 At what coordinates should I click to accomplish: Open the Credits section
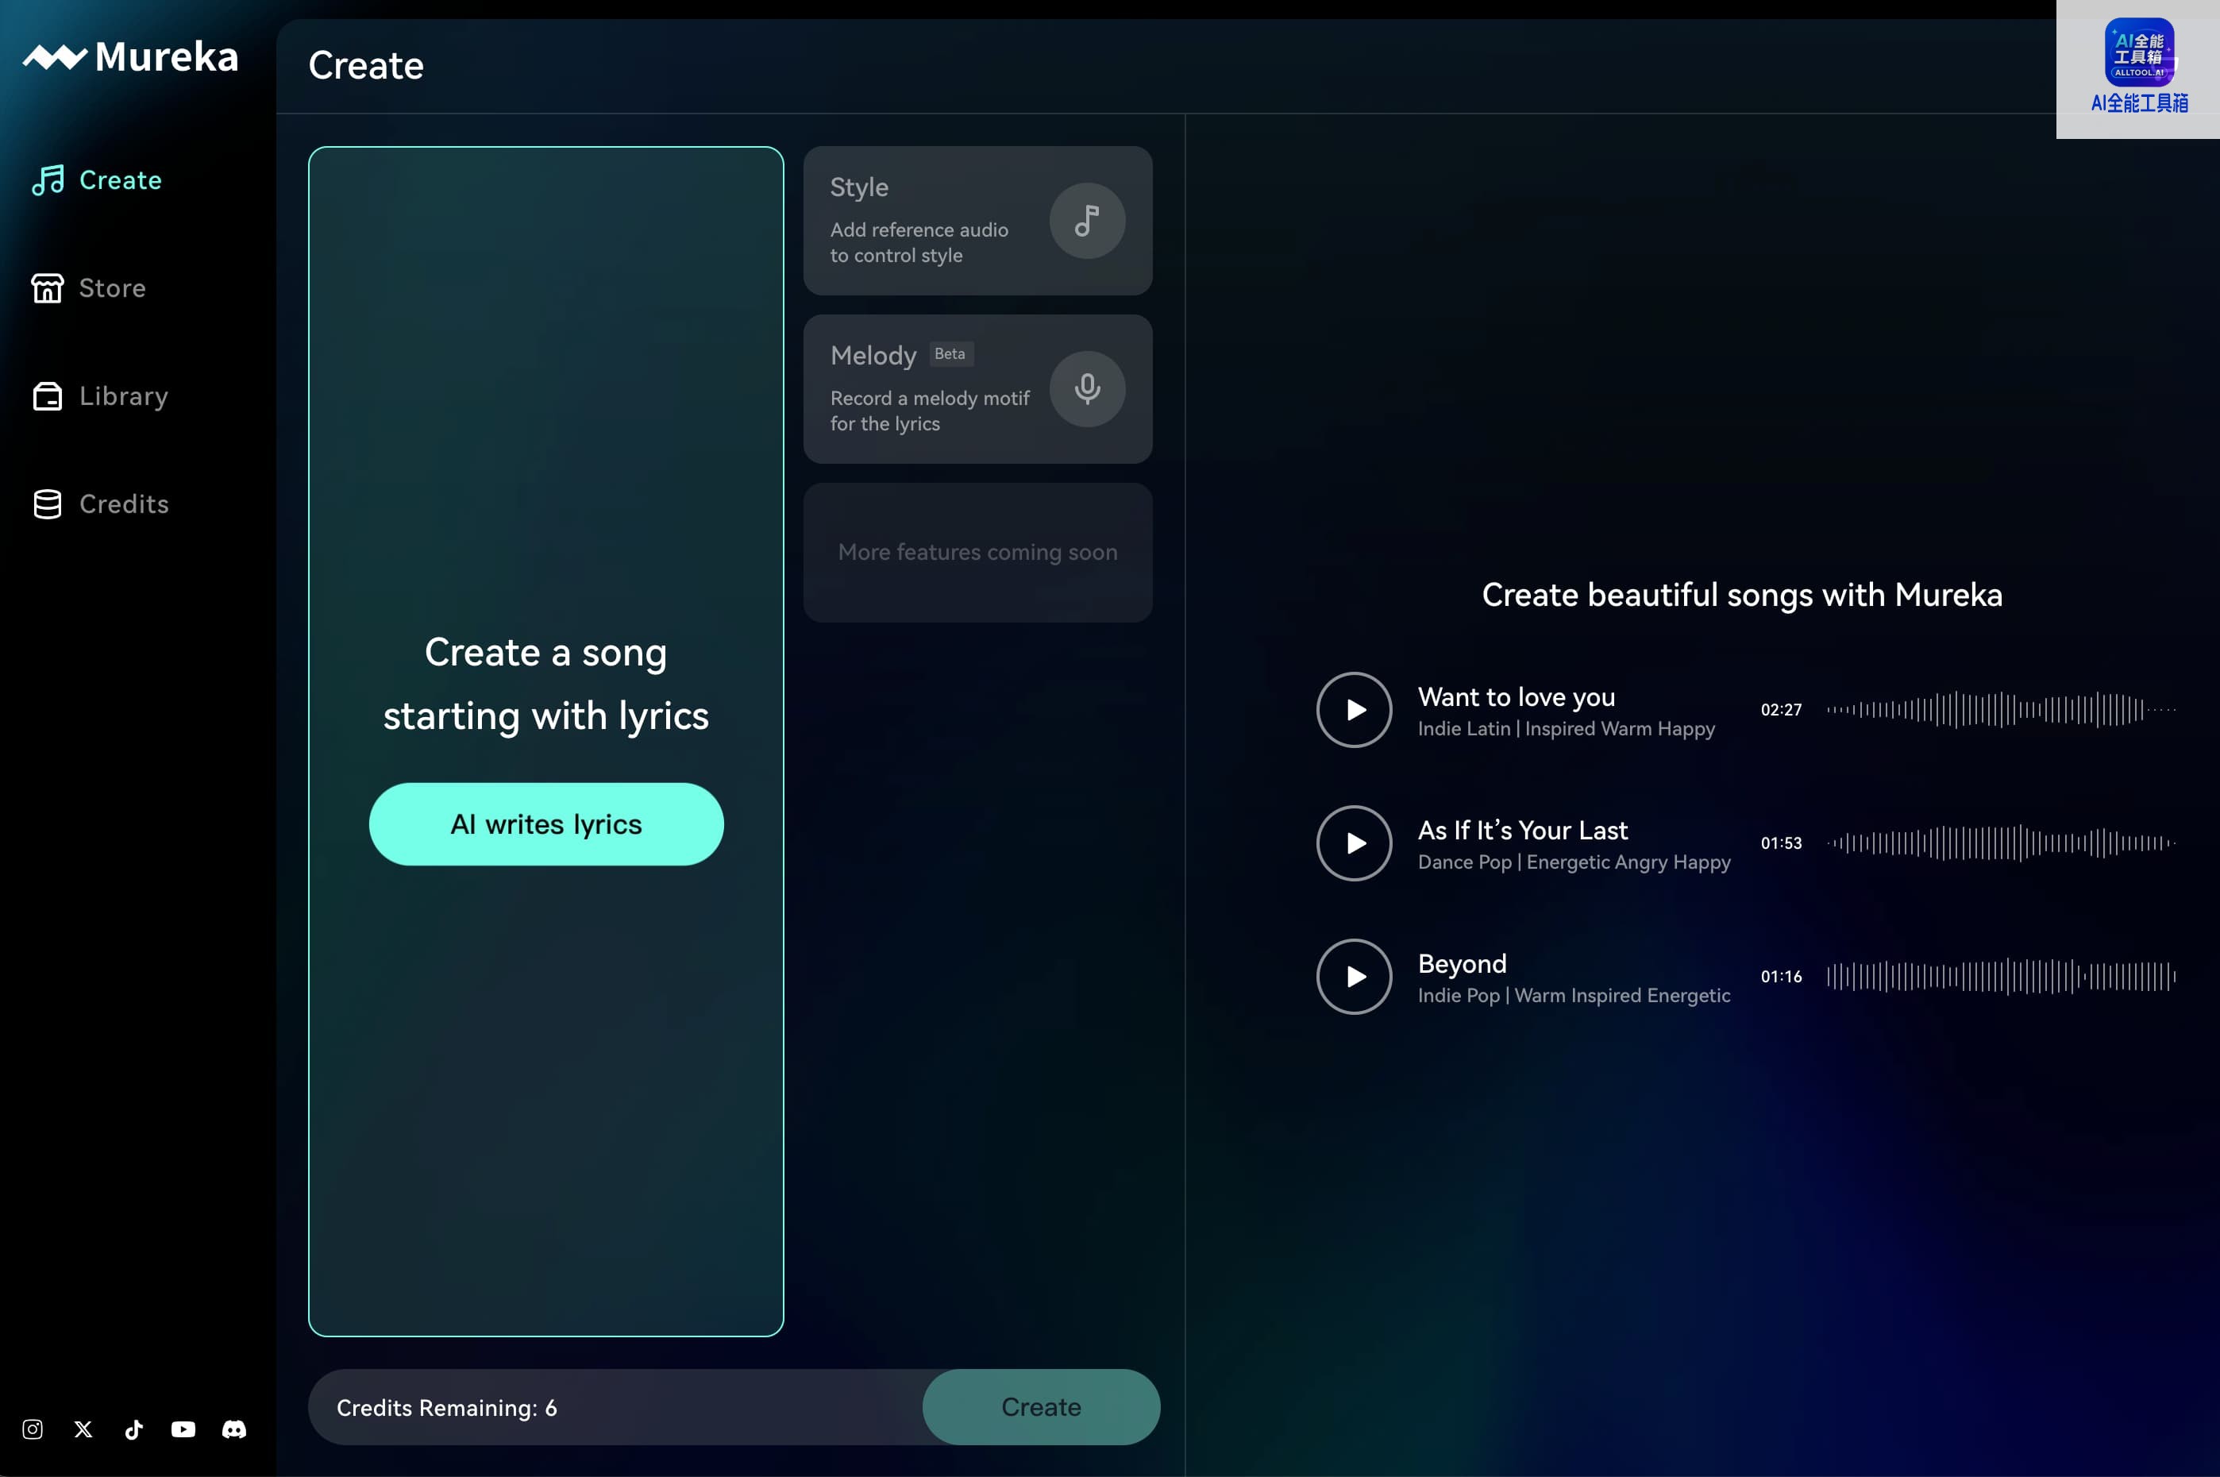(x=100, y=504)
